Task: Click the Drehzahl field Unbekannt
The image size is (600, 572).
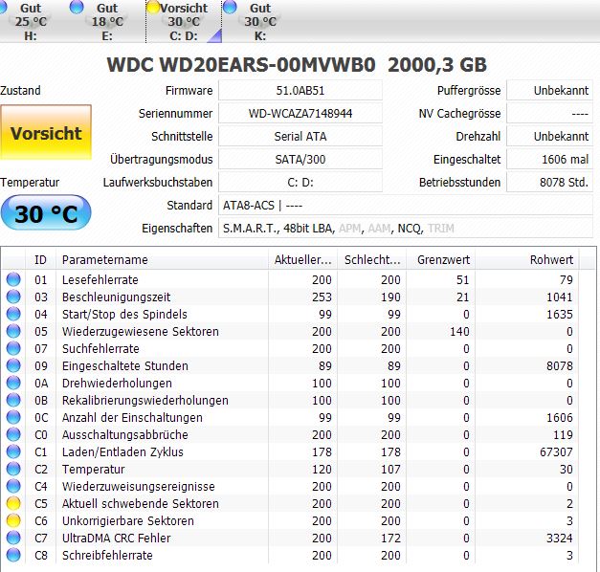Action: pyautogui.click(x=550, y=136)
